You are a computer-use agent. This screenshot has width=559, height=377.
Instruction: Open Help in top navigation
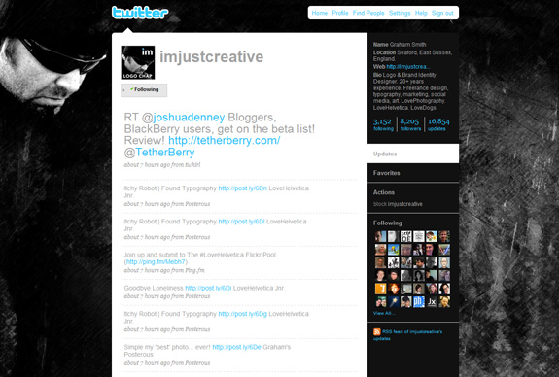[x=421, y=13]
